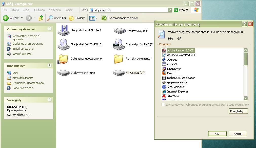Choose the IconCooleditor program icon

[164, 87]
